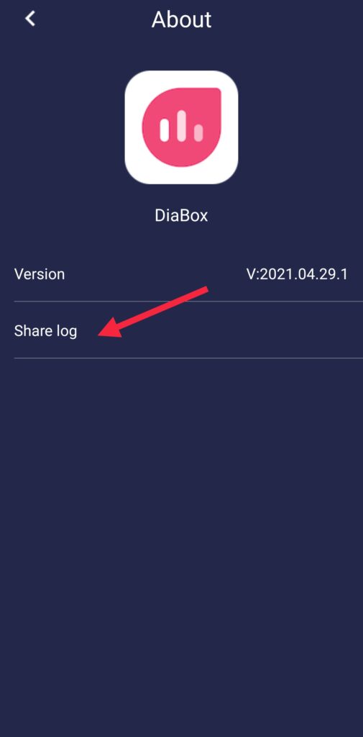This screenshot has width=363, height=737.
Task: Select the Version row label
Action: 40,274
